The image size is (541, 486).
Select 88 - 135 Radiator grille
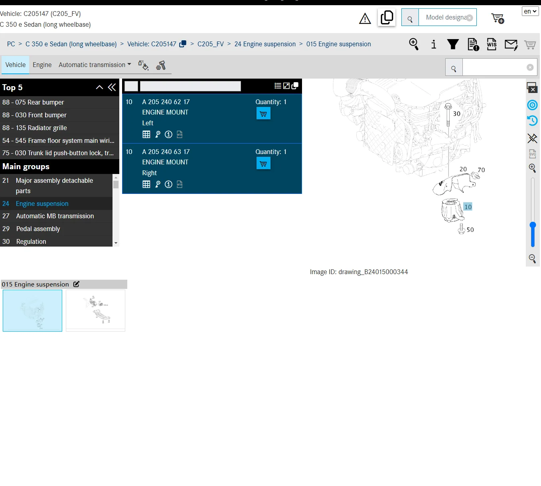pos(59,128)
